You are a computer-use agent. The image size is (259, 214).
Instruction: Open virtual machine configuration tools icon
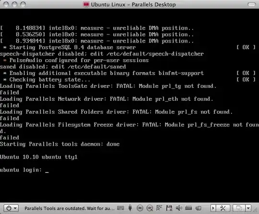point(223,208)
